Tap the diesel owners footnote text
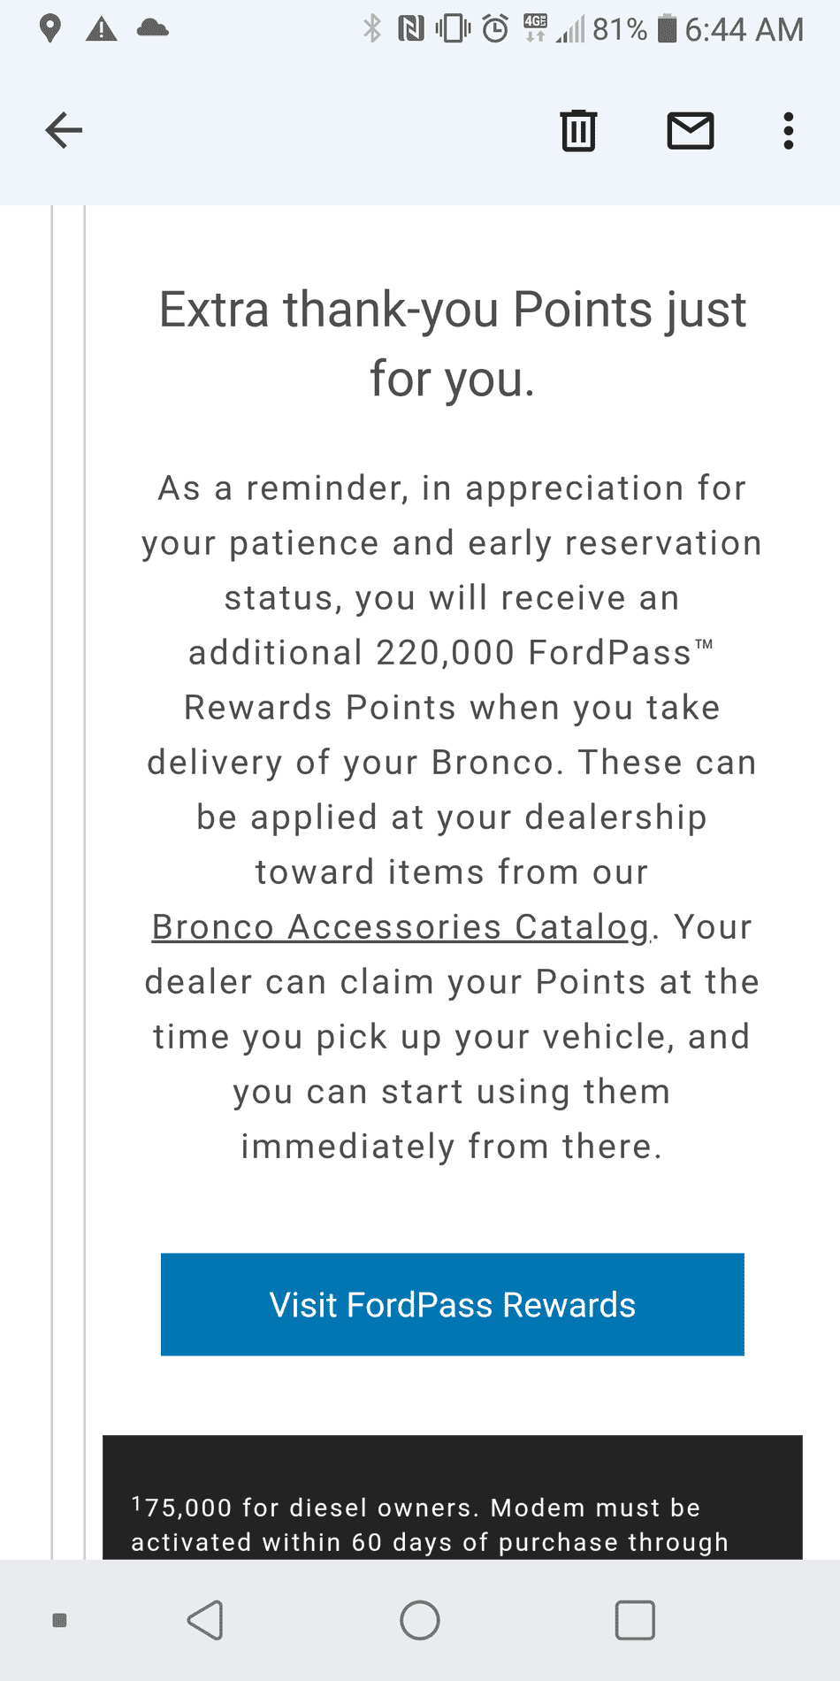The width and height of the screenshot is (840, 1681). coord(430,1524)
